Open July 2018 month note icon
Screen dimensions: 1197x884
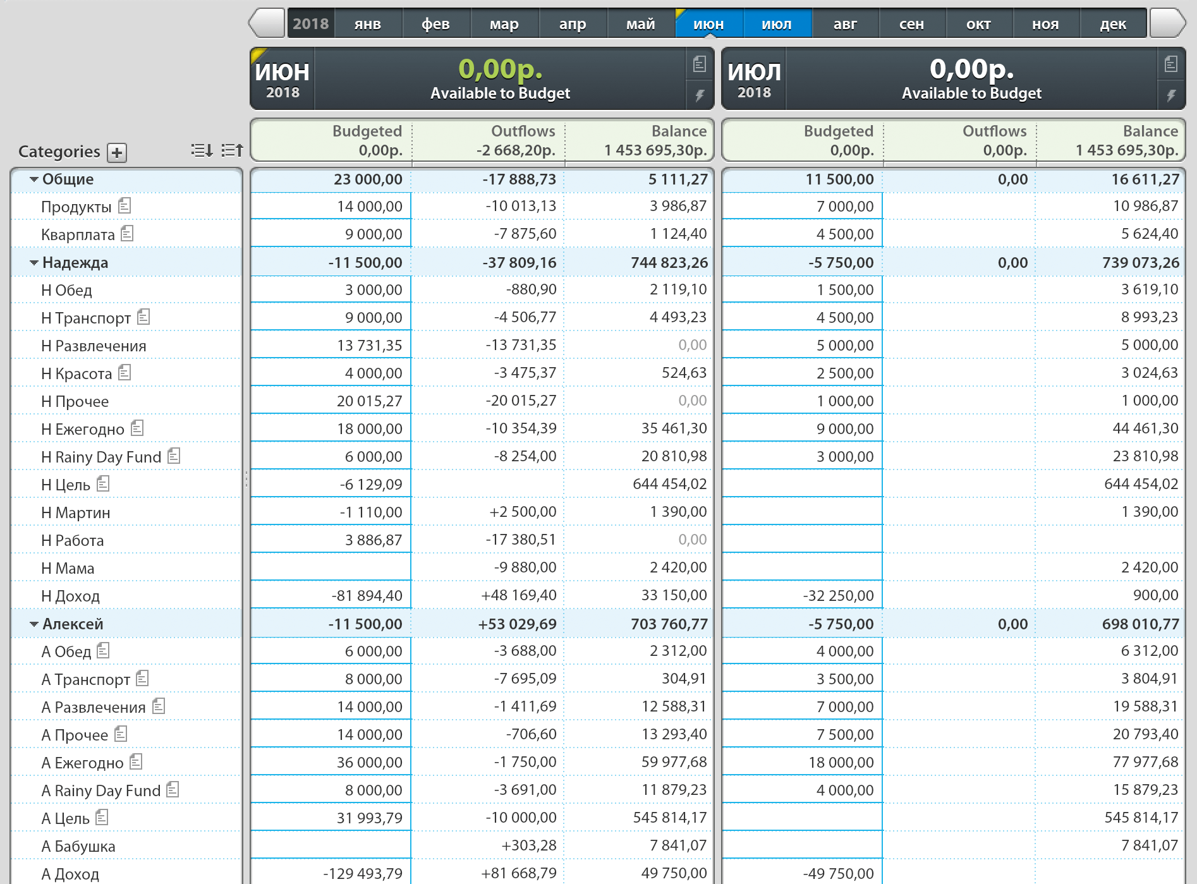(1170, 64)
